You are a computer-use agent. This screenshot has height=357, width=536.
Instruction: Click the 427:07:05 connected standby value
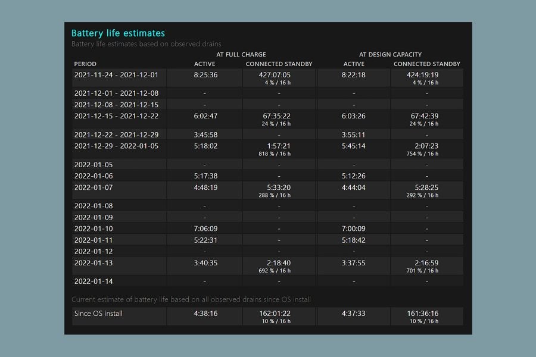click(275, 75)
